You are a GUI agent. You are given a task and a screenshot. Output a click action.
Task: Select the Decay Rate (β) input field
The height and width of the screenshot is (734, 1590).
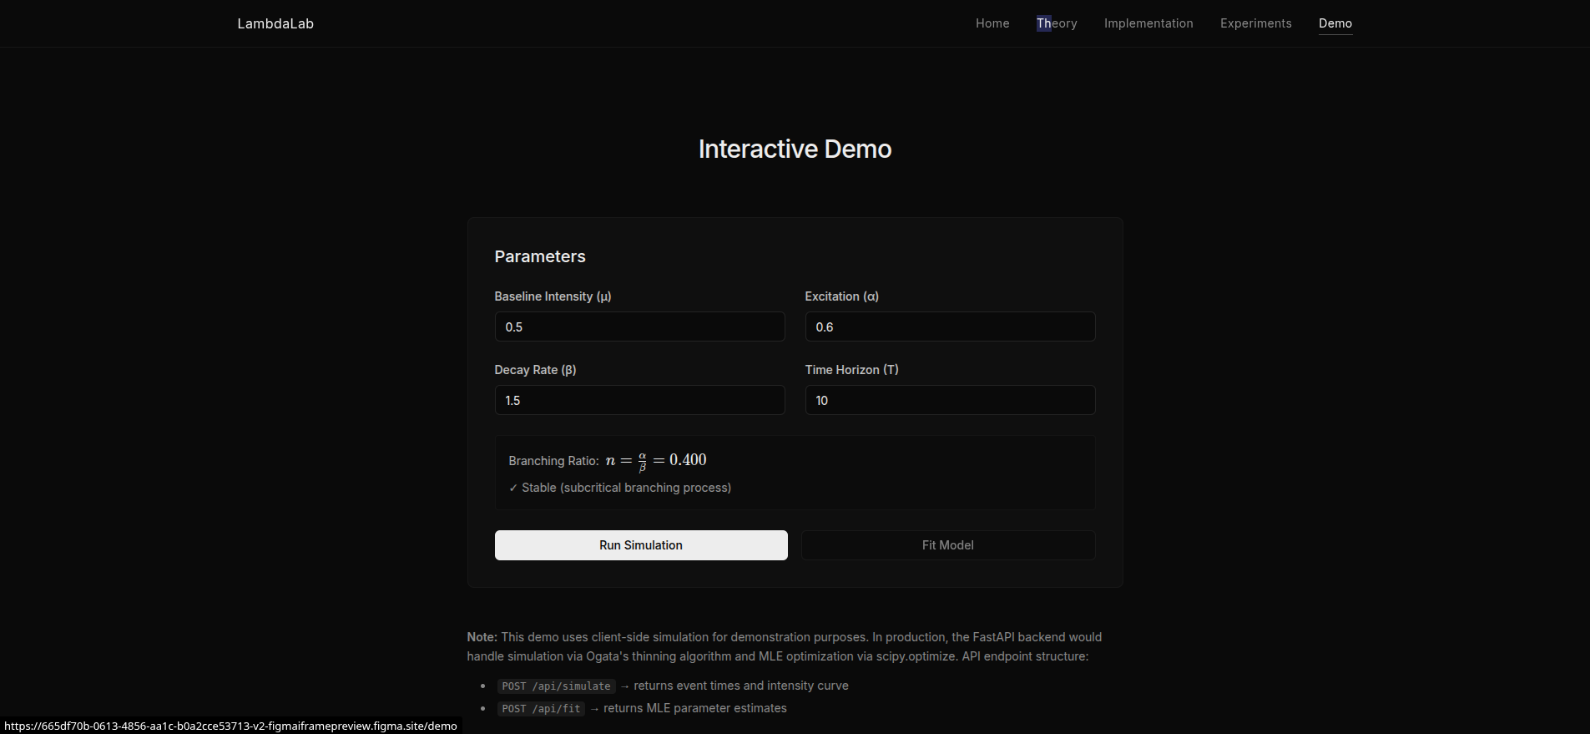[639, 400]
